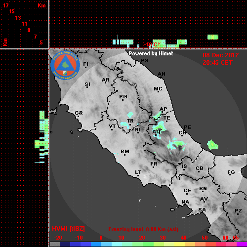Click the AV city label
The width and height of the screenshot is (247, 247).
click(204, 199)
